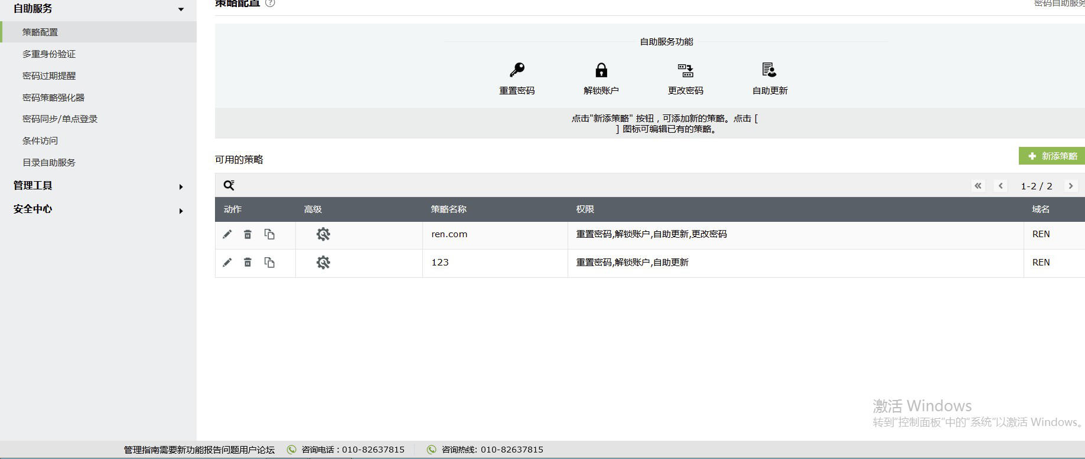
Task: Jump to first page with the double-arrow icon
Action: point(978,186)
